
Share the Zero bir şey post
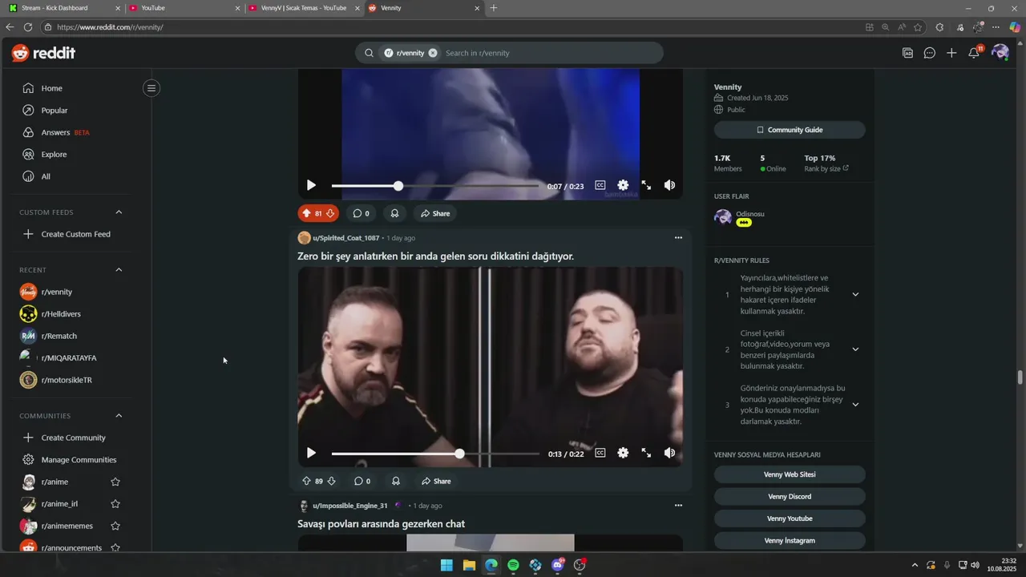click(436, 481)
